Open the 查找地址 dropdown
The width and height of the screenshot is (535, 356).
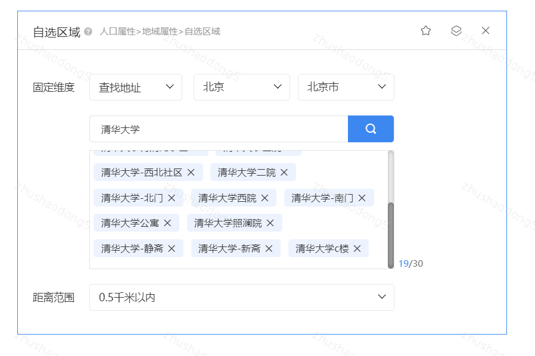tap(136, 87)
